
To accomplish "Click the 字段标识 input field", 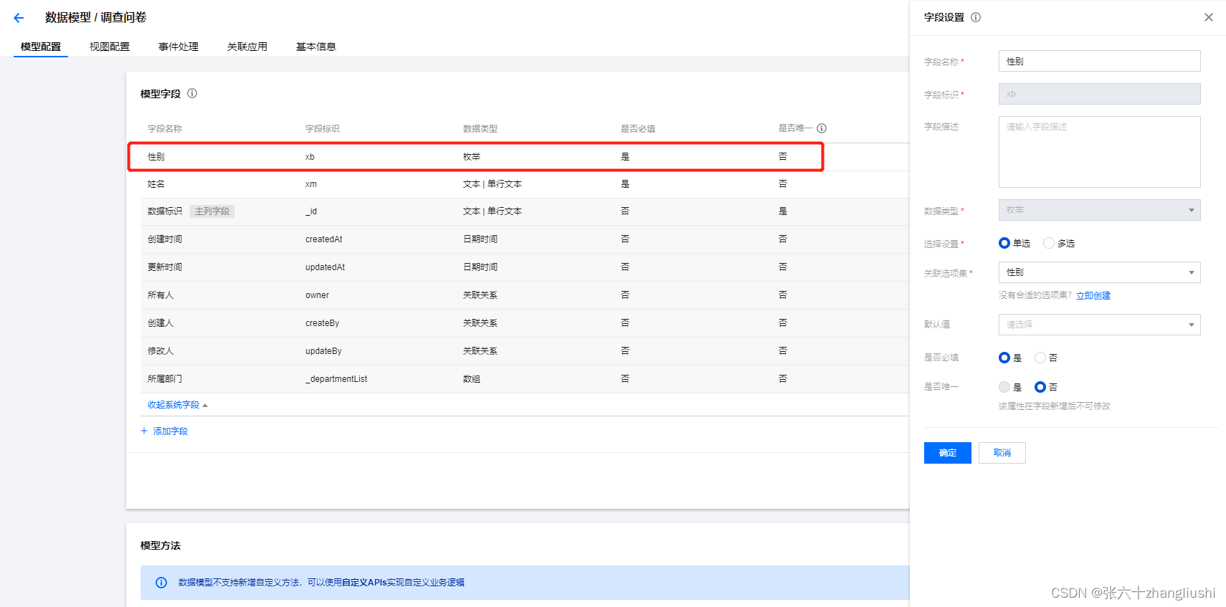I will [x=1099, y=94].
